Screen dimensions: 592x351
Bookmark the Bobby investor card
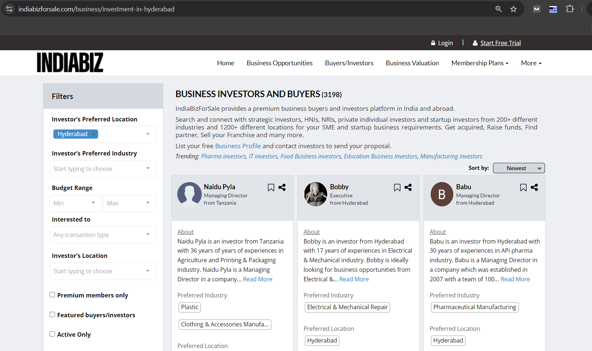(x=397, y=187)
